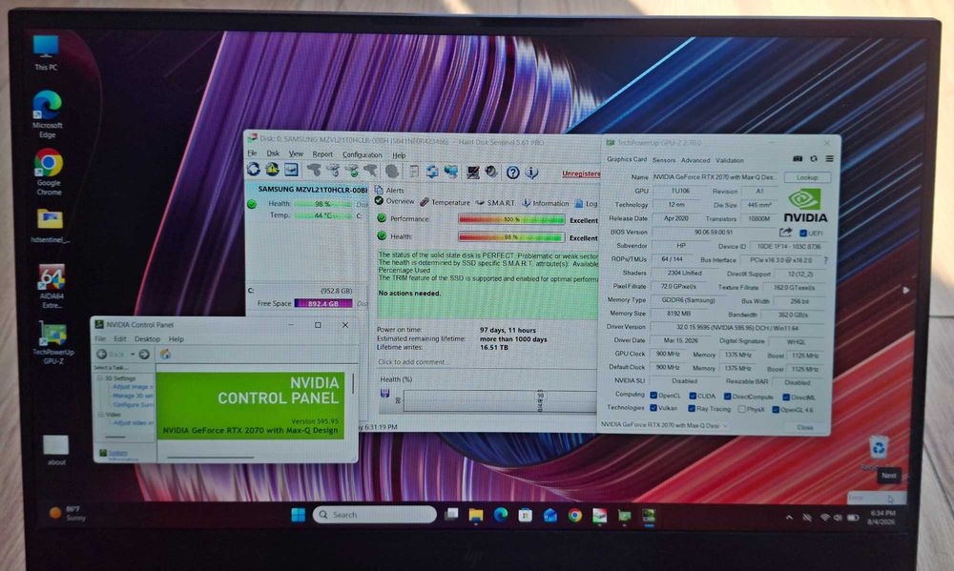Click the Windows Start button

pyautogui.click(x=298, y=515)
